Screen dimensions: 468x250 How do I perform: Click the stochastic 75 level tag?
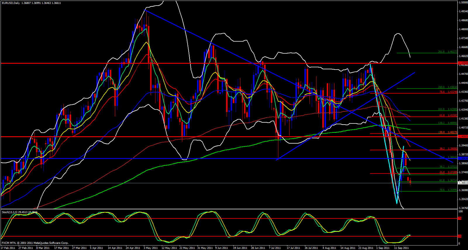tap(460, 218)
